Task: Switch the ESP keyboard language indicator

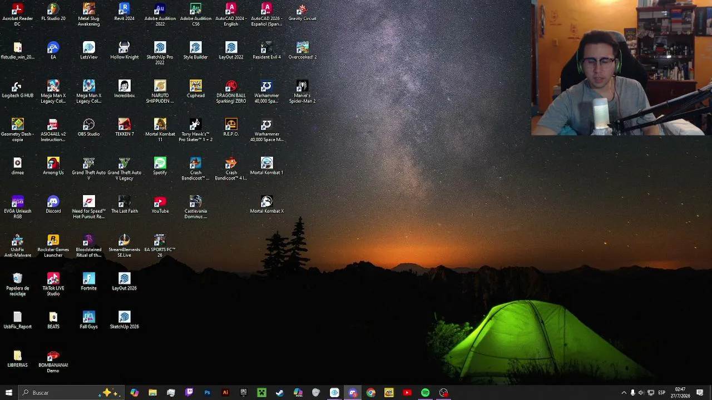Action: [662, 393]
